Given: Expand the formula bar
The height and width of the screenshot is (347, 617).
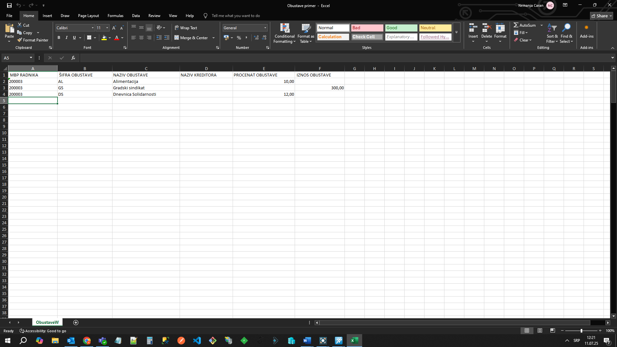Looking at the screenshot, I should [x=613, y=58].
